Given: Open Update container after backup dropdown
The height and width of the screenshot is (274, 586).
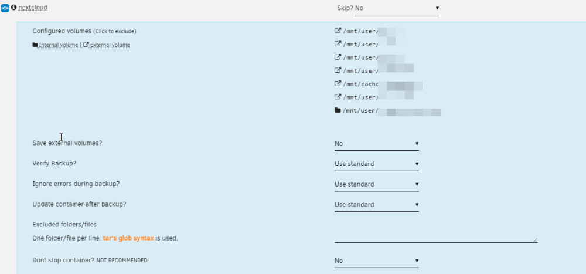Looking at the screenshot, I should pos(377,205).
